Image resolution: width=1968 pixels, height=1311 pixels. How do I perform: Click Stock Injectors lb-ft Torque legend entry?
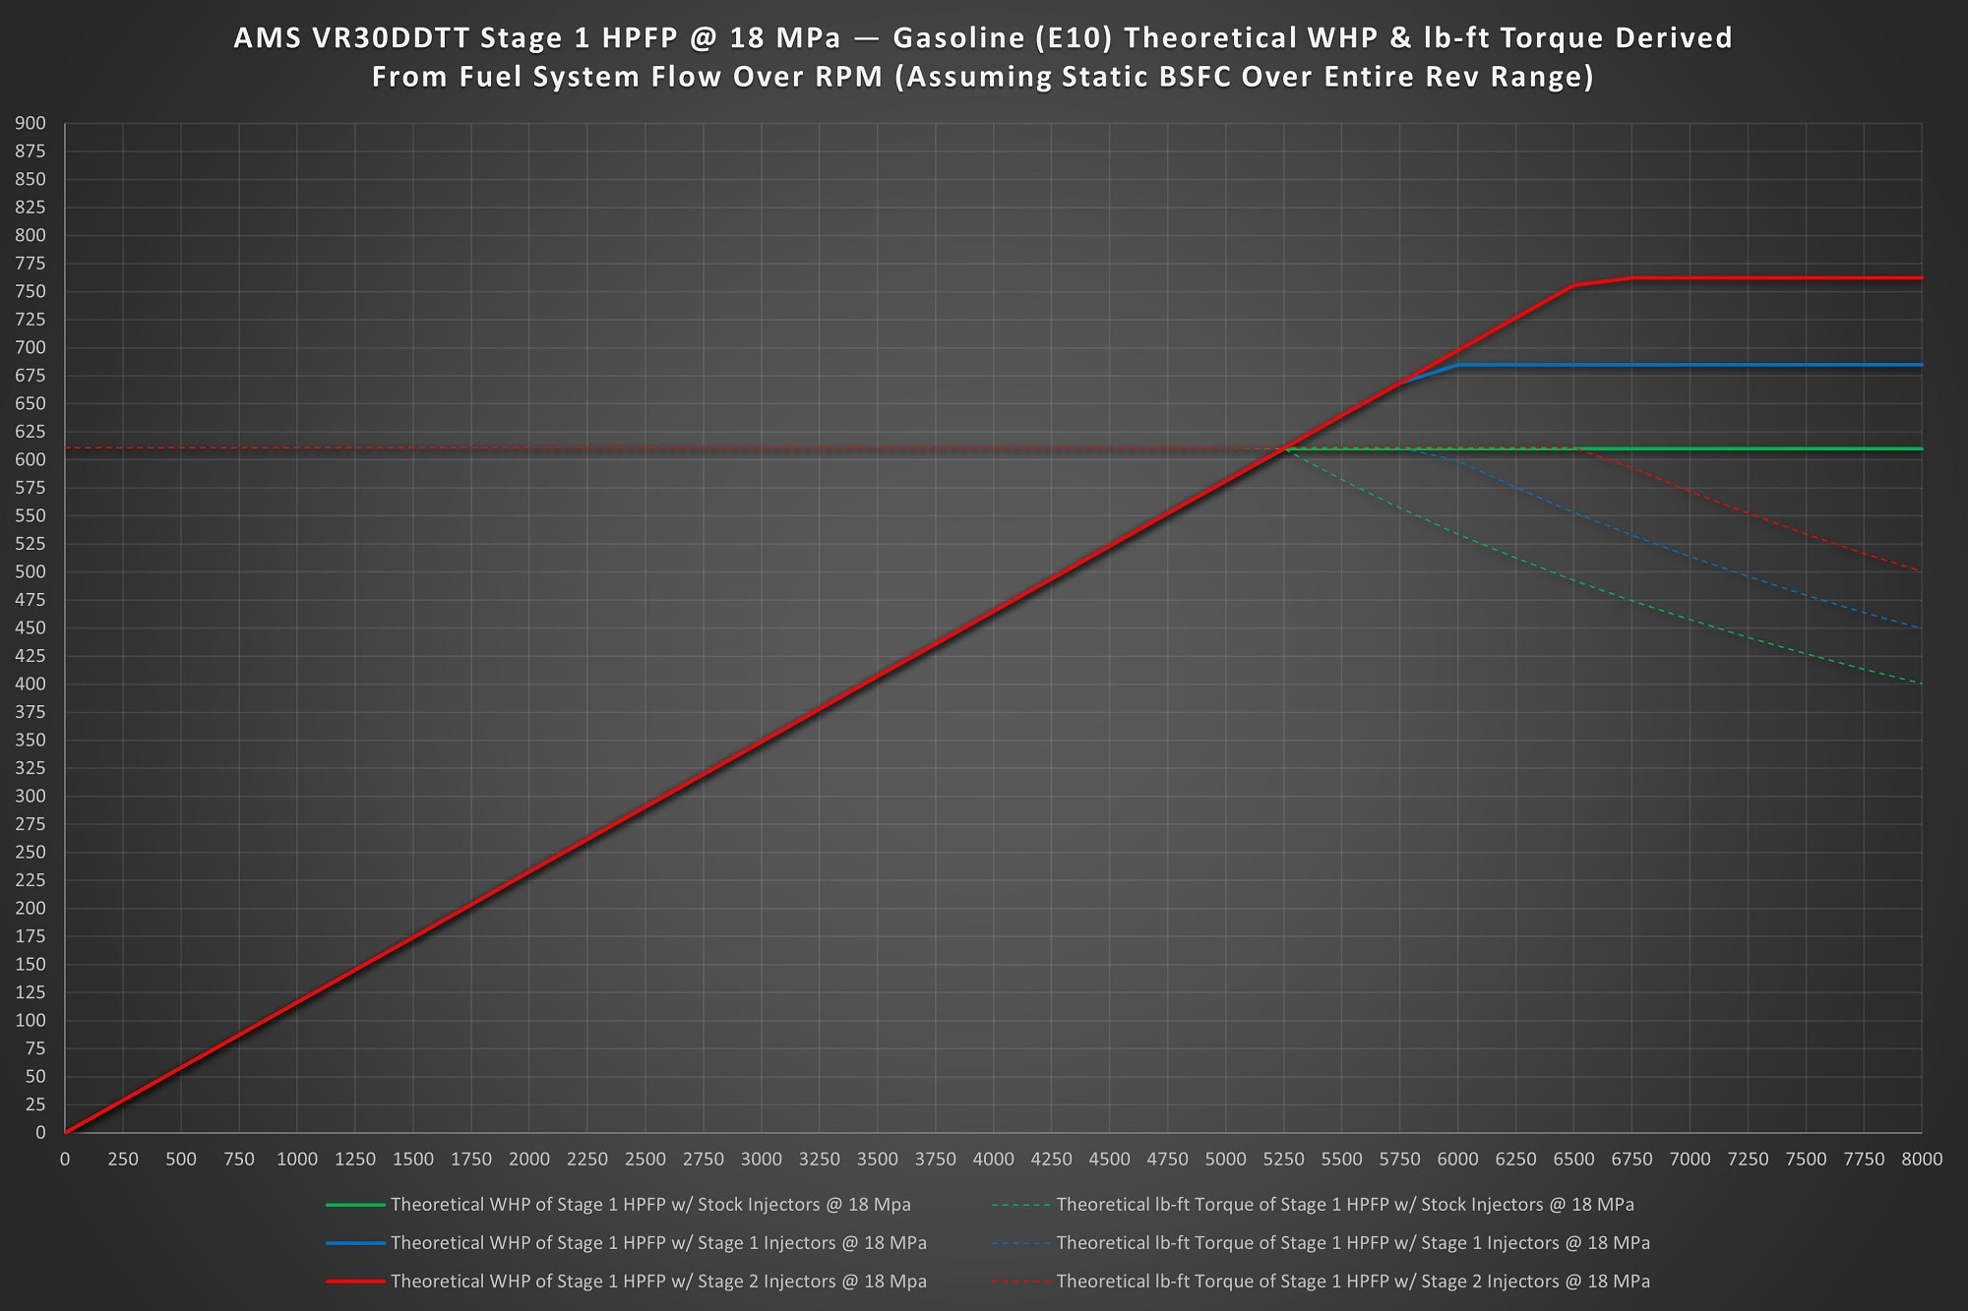[1344, 1205]
